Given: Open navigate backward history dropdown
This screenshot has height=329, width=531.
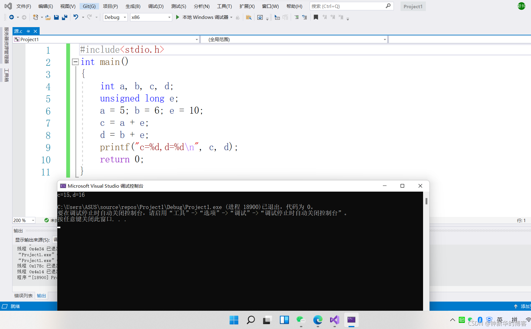Looking at the screenshot, I should coord(18,17).
